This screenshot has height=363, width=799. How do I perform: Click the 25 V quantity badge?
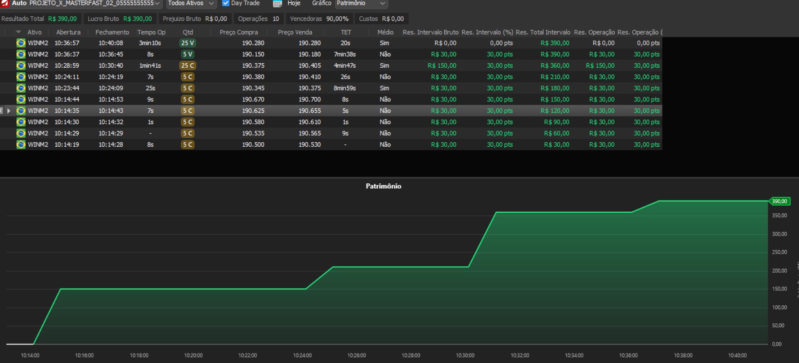[188, 43]
